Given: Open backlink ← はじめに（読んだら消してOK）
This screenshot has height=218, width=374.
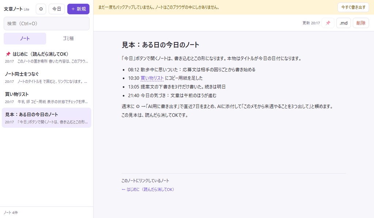Looking at the screenshot, I should pyautogui.click(x=148, y=190).
